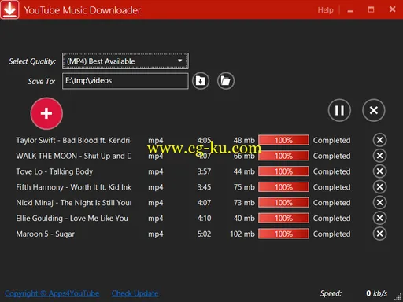Remove the WALK THE MOON download row
Image resolution: width=403 pixels, height=302 pixels.
click(379, 156)
